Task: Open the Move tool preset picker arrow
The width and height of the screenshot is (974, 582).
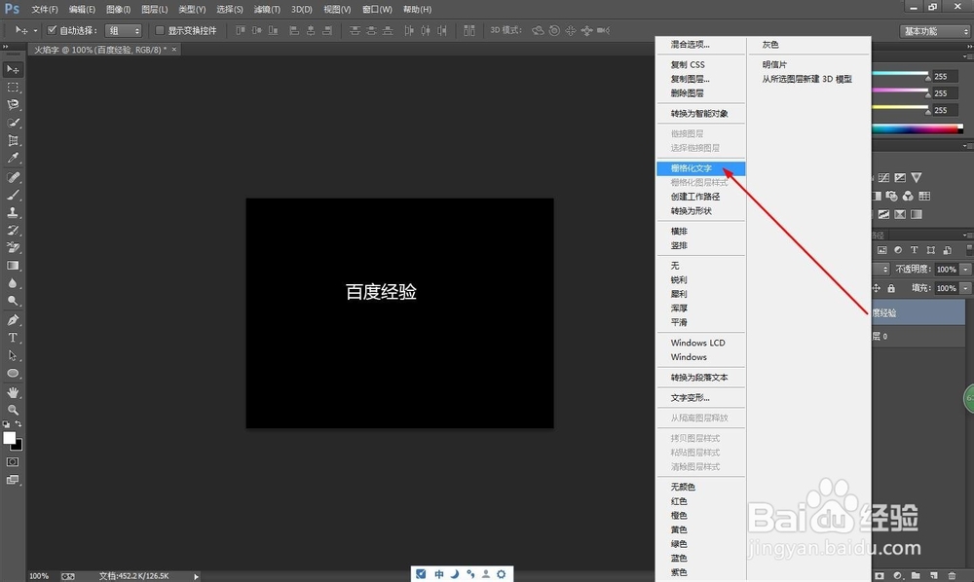Action: pos(35,30)
